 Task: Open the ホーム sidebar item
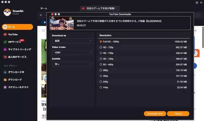(x=17, y=27)
